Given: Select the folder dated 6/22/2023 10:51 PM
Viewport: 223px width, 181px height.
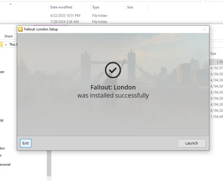Looking at the screenshot, I should [x=65, y=16].
